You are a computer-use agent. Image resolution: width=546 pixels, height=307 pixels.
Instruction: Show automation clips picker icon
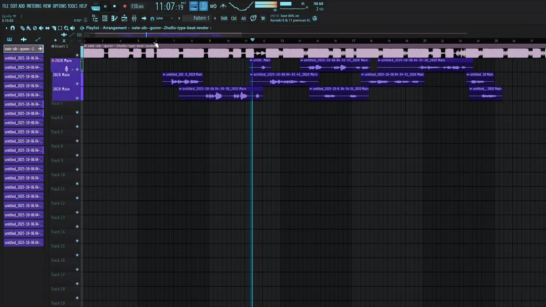[x=38, y=39]
